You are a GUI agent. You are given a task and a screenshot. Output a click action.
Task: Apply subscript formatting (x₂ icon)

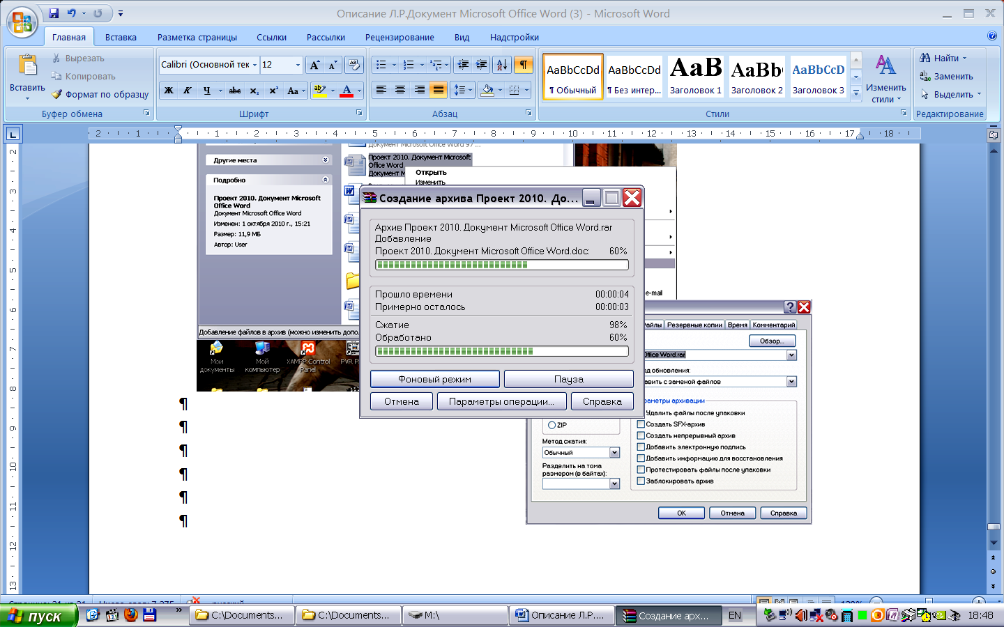(x=254, y=91)
